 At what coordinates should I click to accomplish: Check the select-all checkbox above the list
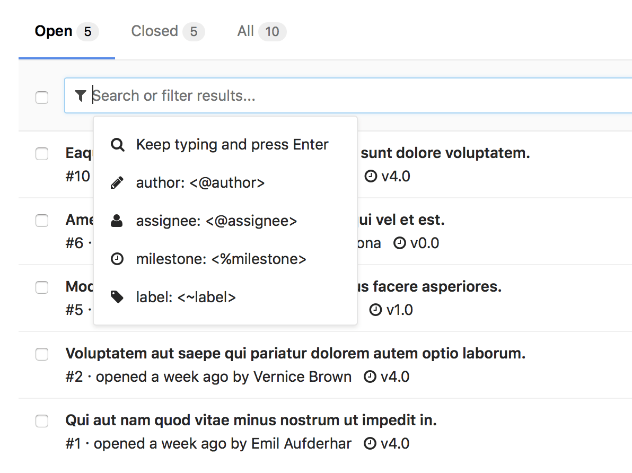(42, 98)
